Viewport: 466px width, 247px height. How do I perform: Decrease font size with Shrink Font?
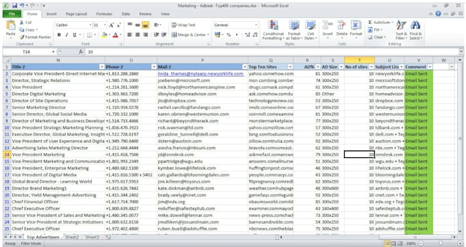119,25
